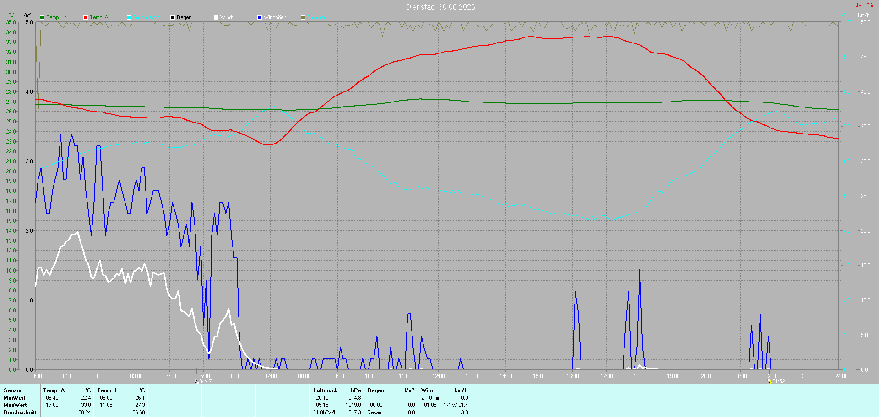The image size is (879, 417).
Task: Click the sunset time label '21:52'
Action: click(x=779, y=381)
